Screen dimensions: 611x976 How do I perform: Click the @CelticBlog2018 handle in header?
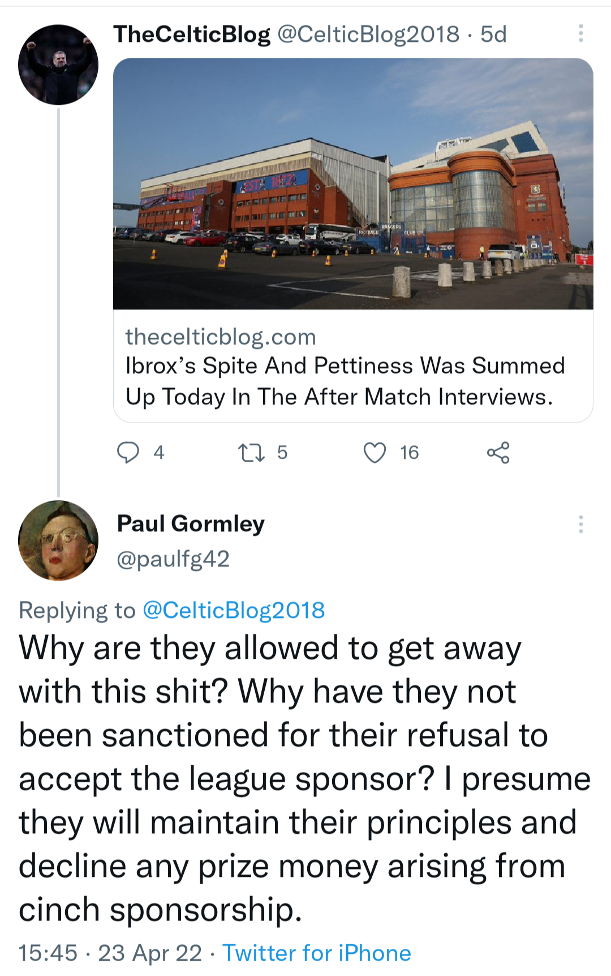pyautogui.click(x=368, y=34)
